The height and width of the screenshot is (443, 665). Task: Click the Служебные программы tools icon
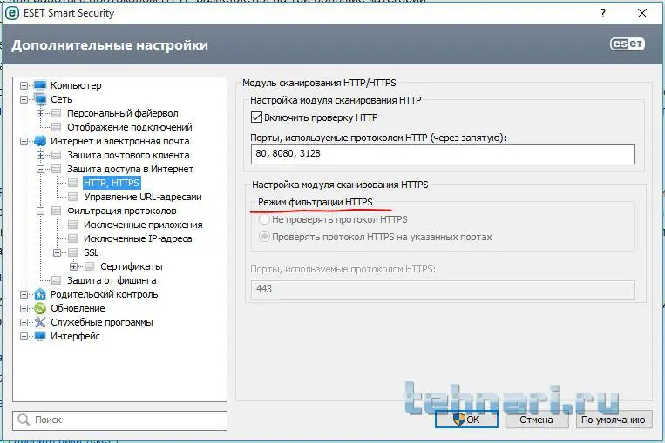coord(40,322)
